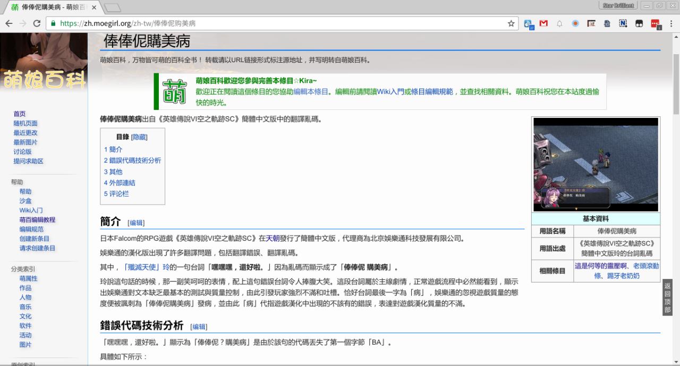Open the game screenshot thumbnail
680x366 pixels.
[x=596, y=165]
